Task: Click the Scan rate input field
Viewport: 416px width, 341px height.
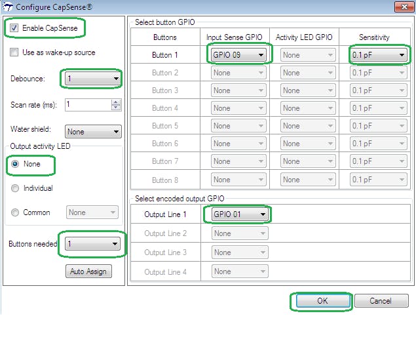Action: [88, 105]
